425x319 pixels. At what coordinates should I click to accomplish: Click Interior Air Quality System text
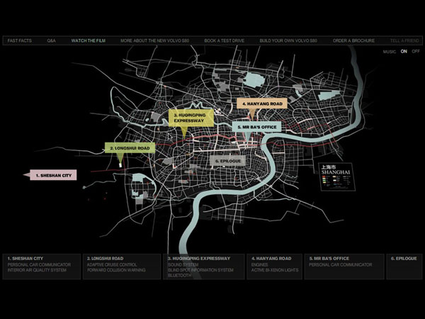[37, 270]
